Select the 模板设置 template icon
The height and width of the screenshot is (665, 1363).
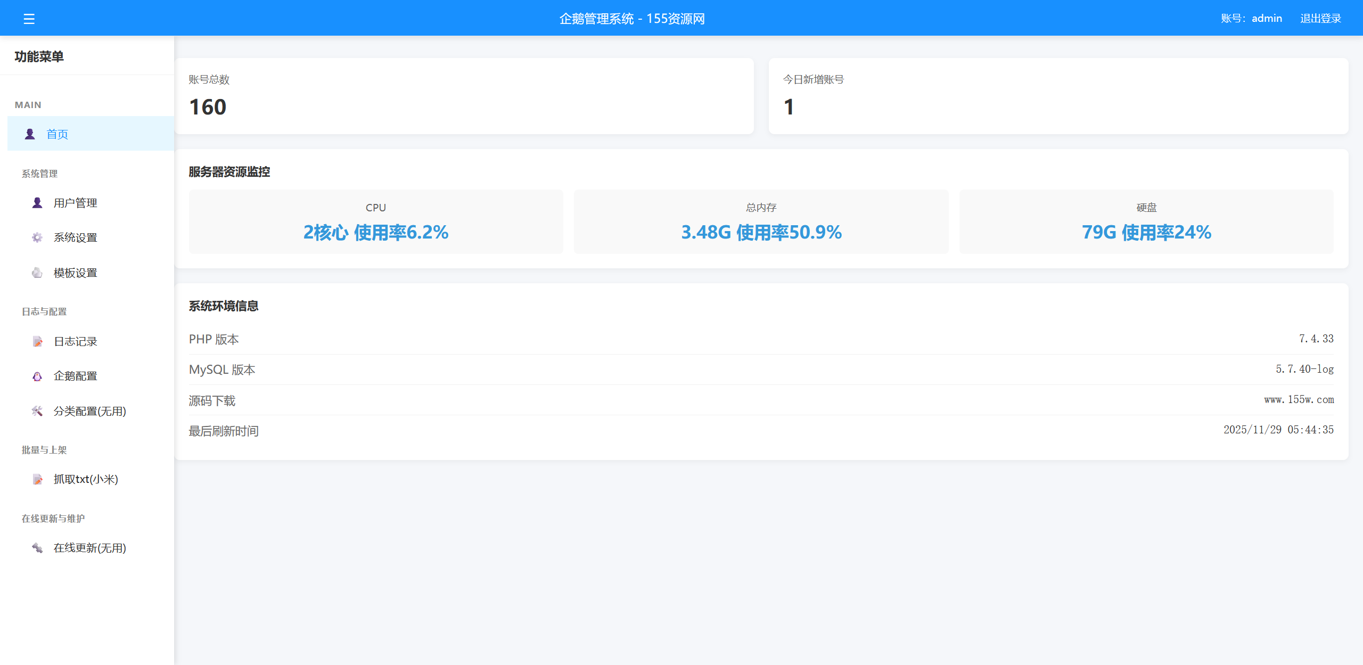[x=36, y=272]
